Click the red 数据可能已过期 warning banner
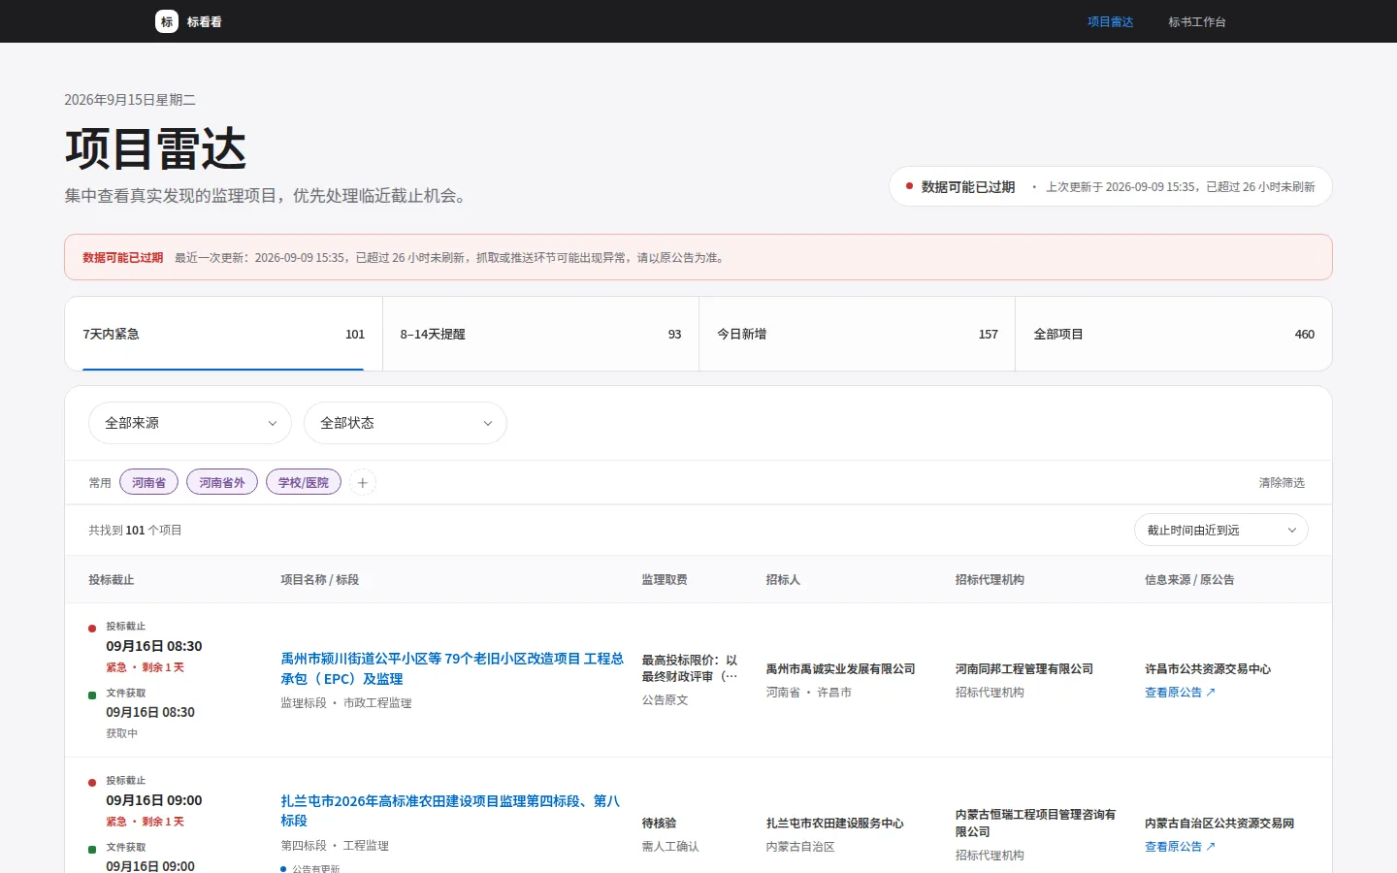 [x=698, y=257]
